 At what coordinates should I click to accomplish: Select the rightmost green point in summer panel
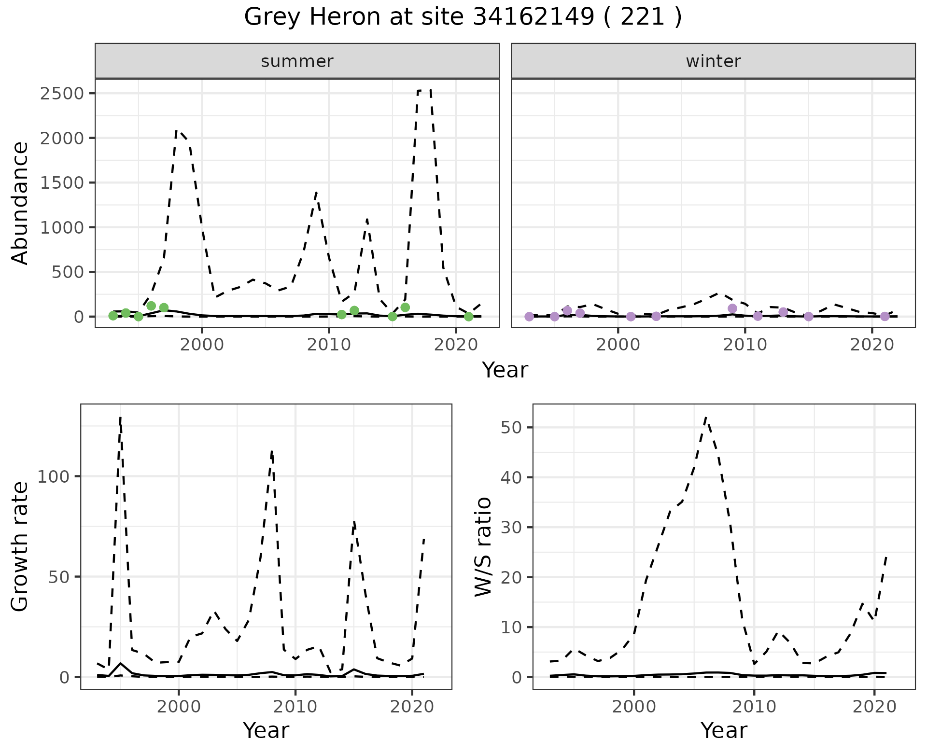coord(468,317)
